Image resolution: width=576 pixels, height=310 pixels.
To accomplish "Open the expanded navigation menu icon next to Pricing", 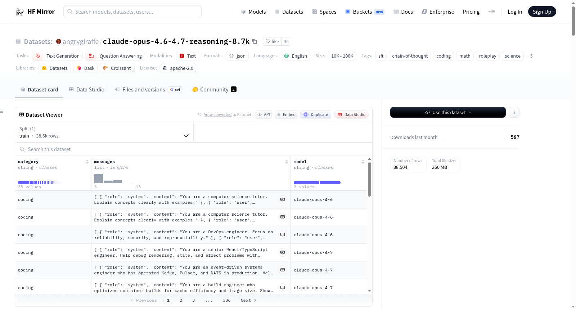I will [491, 12].
